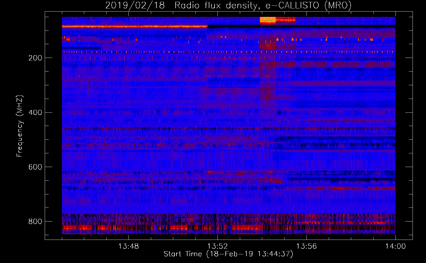Click the 800 frequency tick label
This screenshot has height=263, width=426.
[x=35, y=221]
